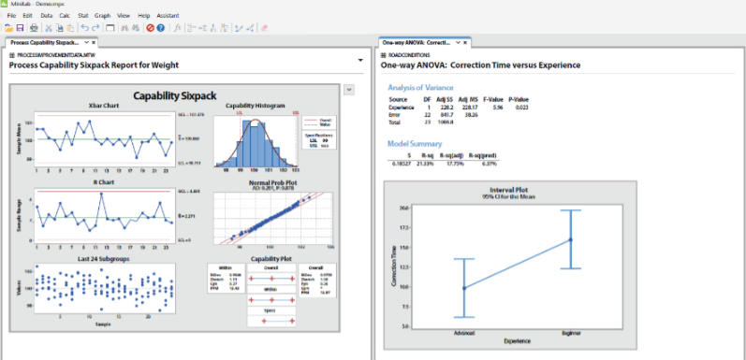The image size is (746, 360).
Task: Click the second worksheet tool icon after fx
Action: pyautogui.click(x=202, y=28)
